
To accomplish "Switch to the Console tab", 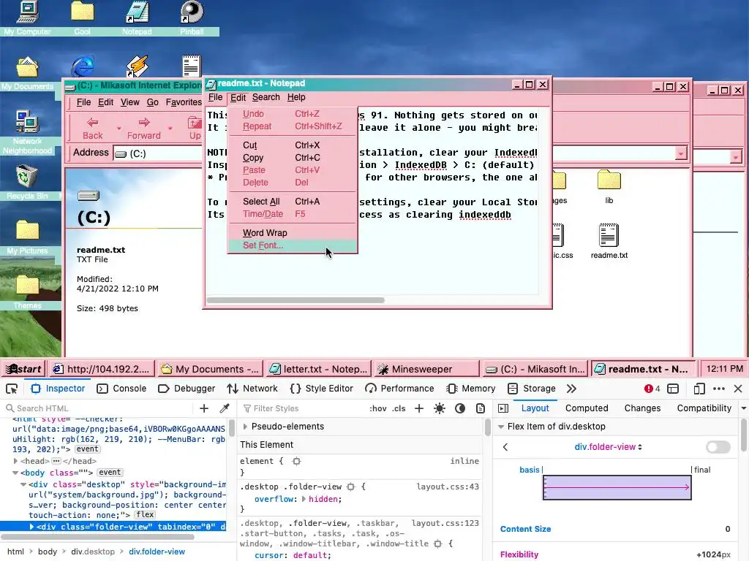I will tap(121, 389).
